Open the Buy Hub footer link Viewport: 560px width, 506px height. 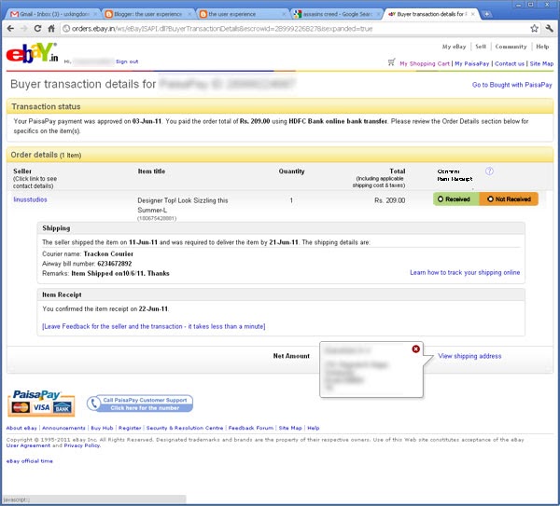point(102,428)
